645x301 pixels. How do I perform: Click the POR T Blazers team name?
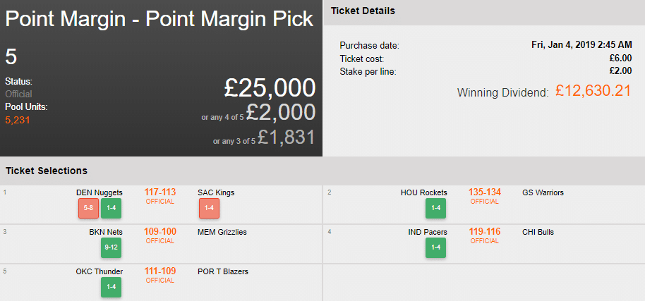pos(223,271)
